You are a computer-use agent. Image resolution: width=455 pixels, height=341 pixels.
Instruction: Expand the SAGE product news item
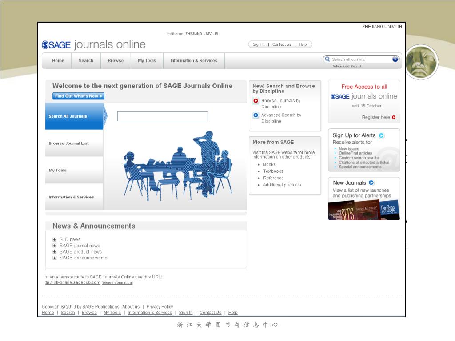(x=54, y=252)
